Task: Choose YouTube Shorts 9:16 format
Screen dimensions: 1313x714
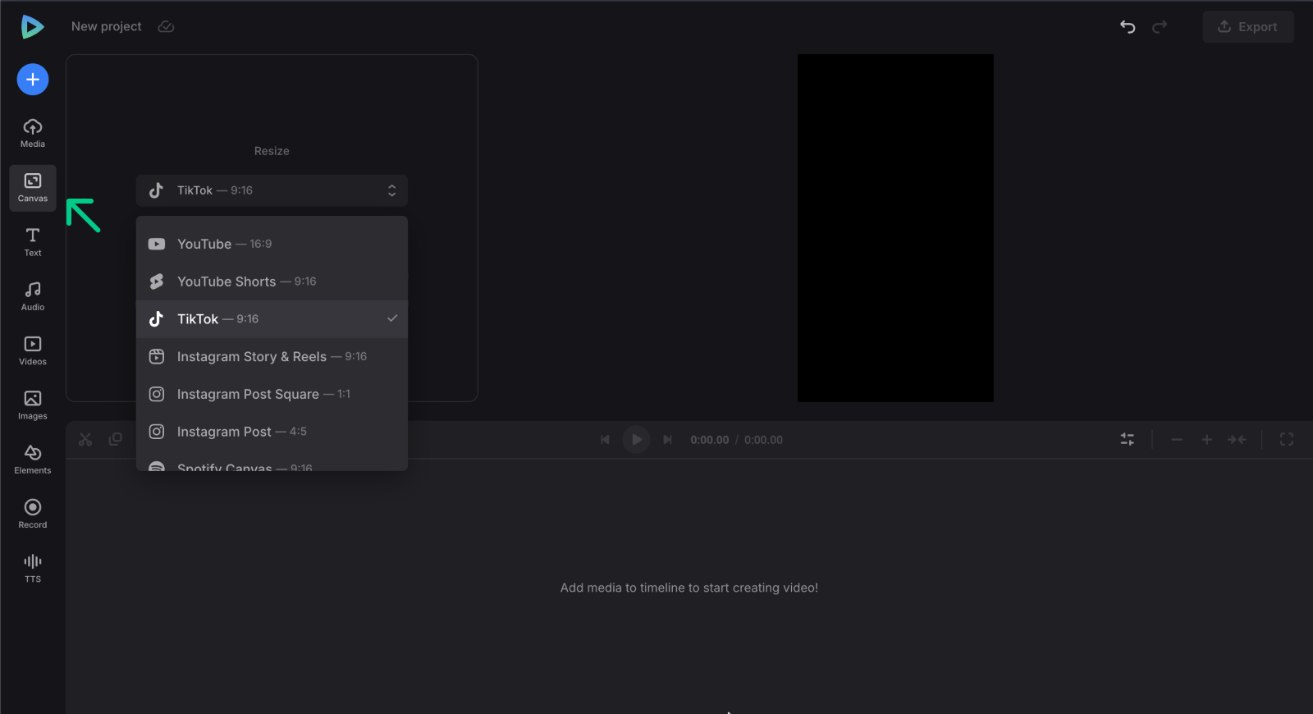Action: coord(272,281)
